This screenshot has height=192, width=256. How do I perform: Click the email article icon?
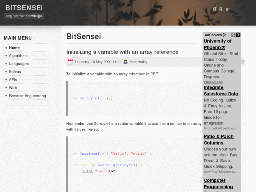pyautogui.click(x=243, y=62)
